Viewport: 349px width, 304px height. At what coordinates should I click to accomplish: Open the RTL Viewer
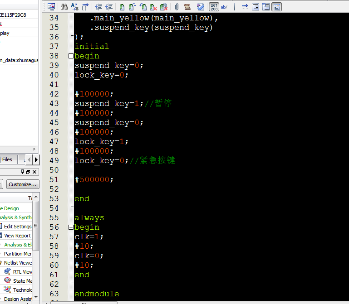coord(18,272)
